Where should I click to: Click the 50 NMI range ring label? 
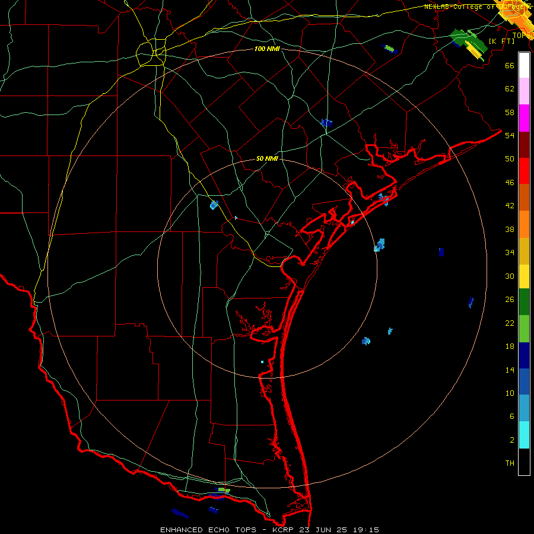267,158
